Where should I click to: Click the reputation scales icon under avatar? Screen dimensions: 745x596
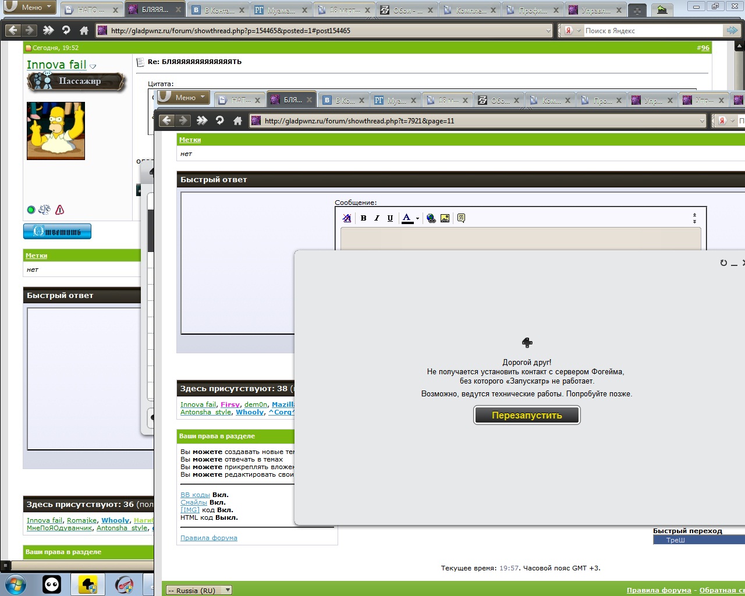45,210
